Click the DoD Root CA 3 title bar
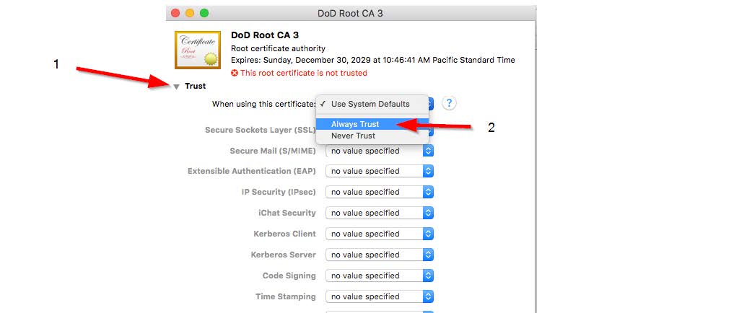This screenshot has height=313, width=739. [351, 13]
